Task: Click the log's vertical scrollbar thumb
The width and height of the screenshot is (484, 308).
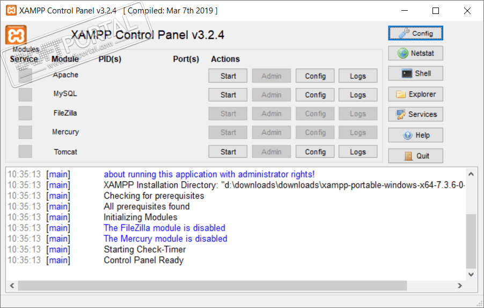Action: tap(471, 241)
